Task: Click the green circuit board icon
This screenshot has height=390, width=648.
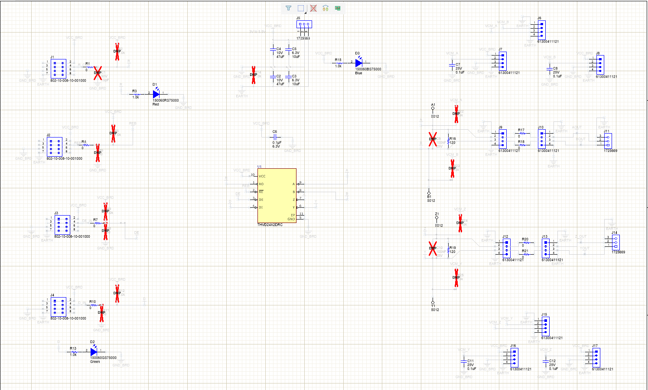Action: click(338, 8)
